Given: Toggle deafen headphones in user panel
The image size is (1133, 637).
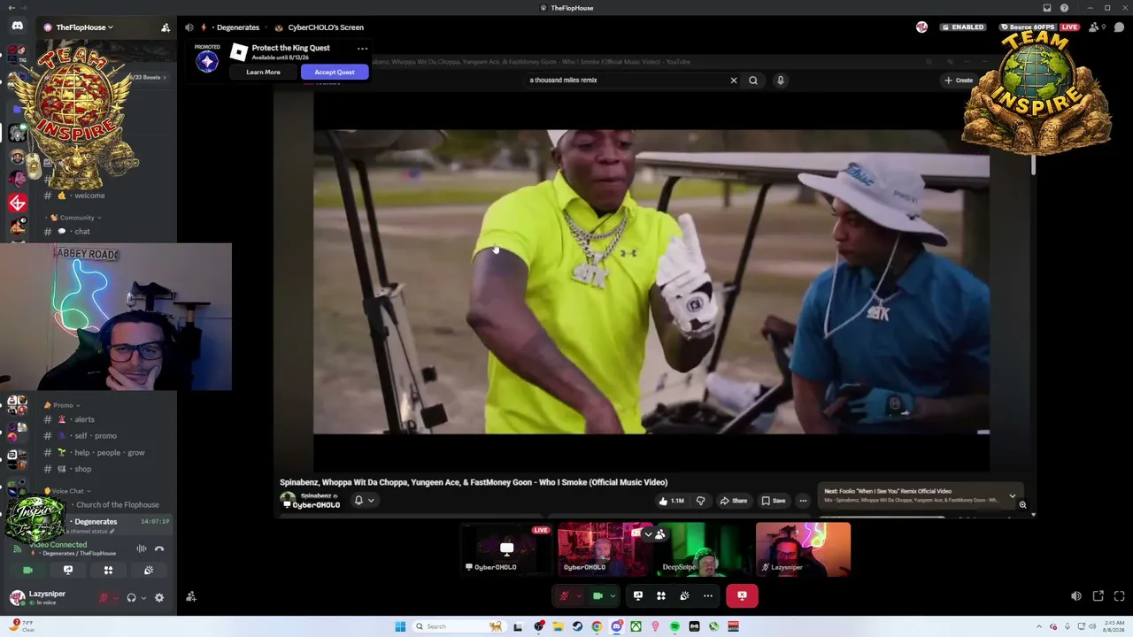Looking at the screenshot, I should coord(131,598).
